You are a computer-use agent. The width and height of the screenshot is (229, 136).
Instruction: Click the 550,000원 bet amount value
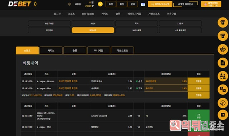pyautogui.click(x=58, y=95)
